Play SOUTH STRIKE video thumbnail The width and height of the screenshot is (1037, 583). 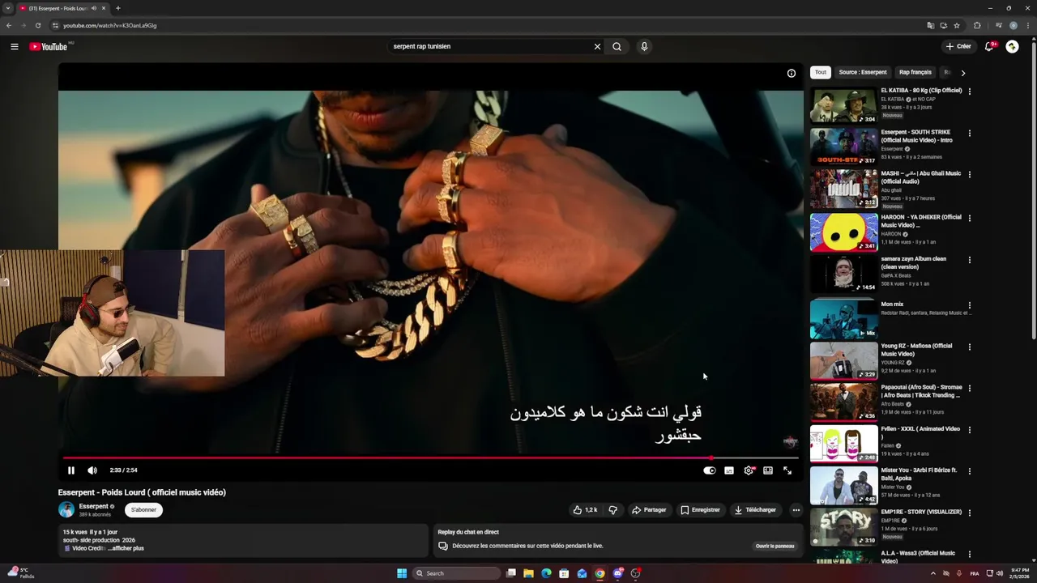844,147
